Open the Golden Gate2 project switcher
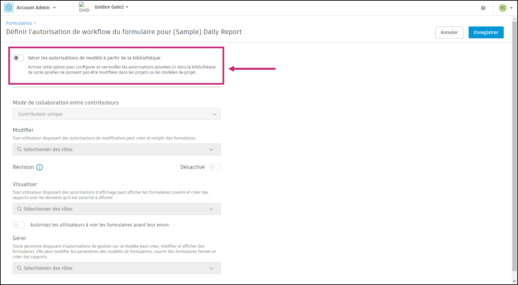Image resolution: width=518 pixels, height=285 pixels. tap(111, 7)
